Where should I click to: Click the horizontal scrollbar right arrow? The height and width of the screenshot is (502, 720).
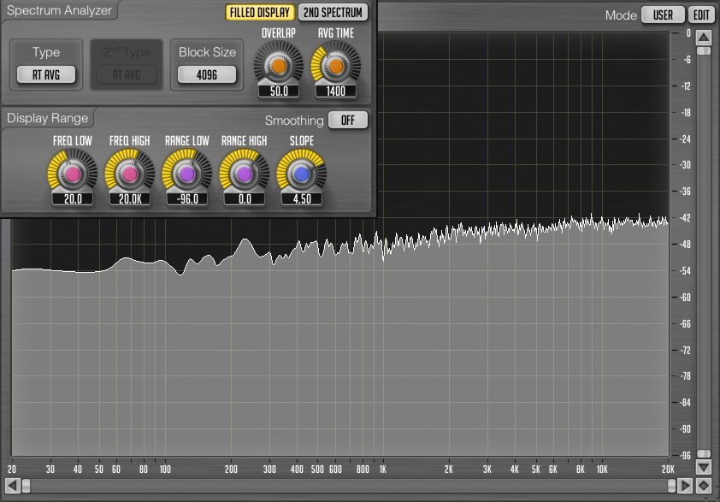pos(685,486)
